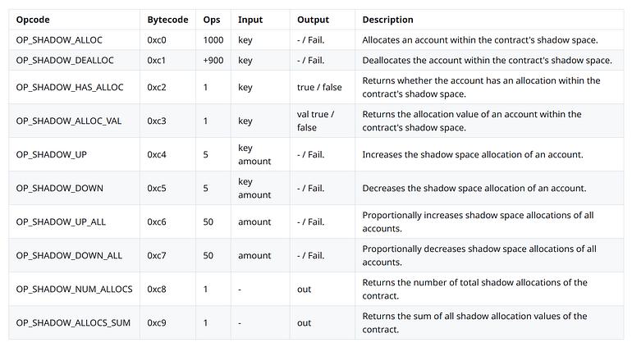Select the Description column header
Image resolution: width=632 pixels, height=347 pixels.
coord(387,20)
